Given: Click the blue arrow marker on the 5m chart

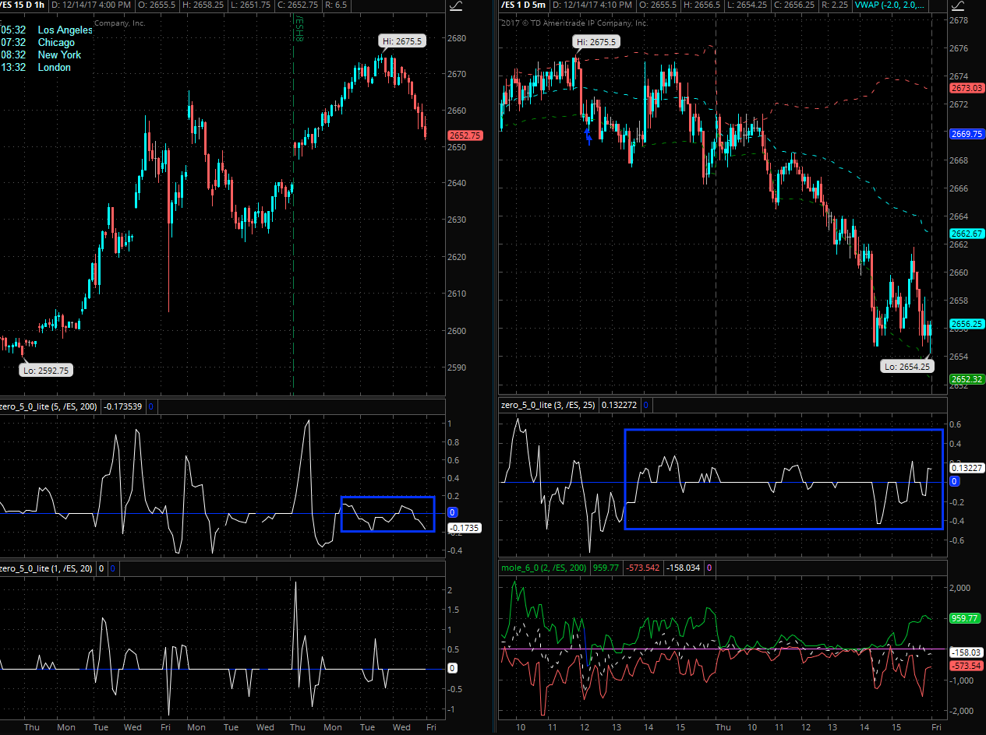Looking at the screenshot, I should (x=588, y=137).
